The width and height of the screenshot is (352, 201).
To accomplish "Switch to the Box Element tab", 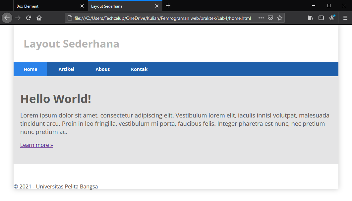I will pos(43,6).
